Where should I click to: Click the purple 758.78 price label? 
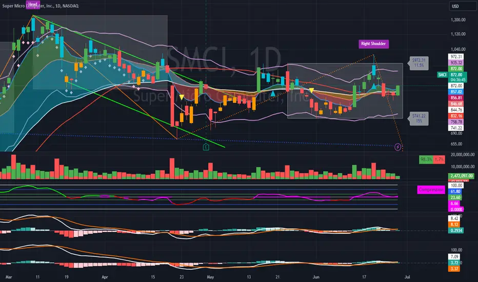click(456, 122)
